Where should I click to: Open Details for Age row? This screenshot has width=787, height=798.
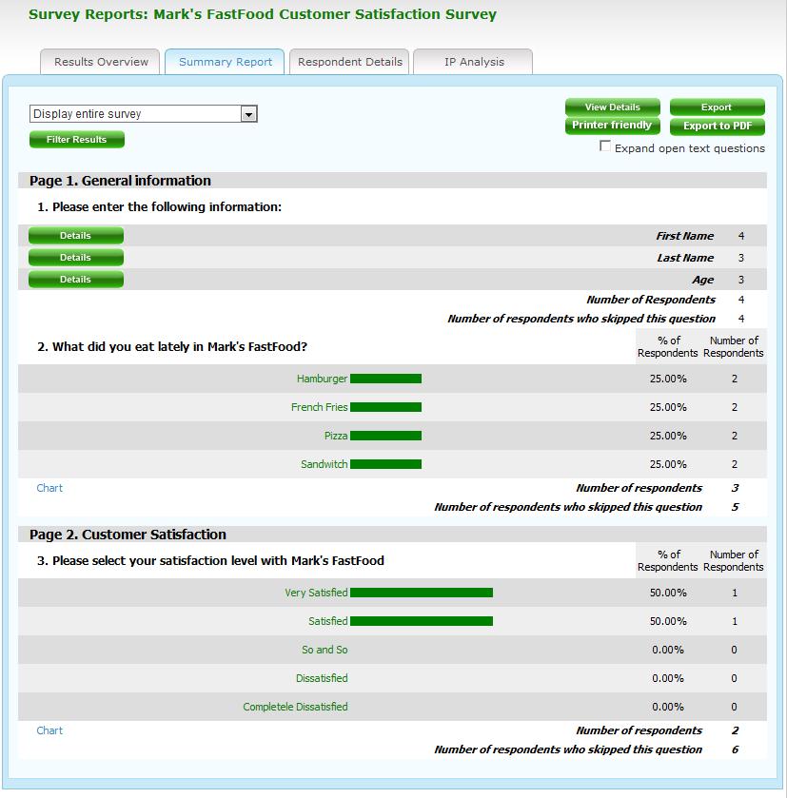[76, 280]
